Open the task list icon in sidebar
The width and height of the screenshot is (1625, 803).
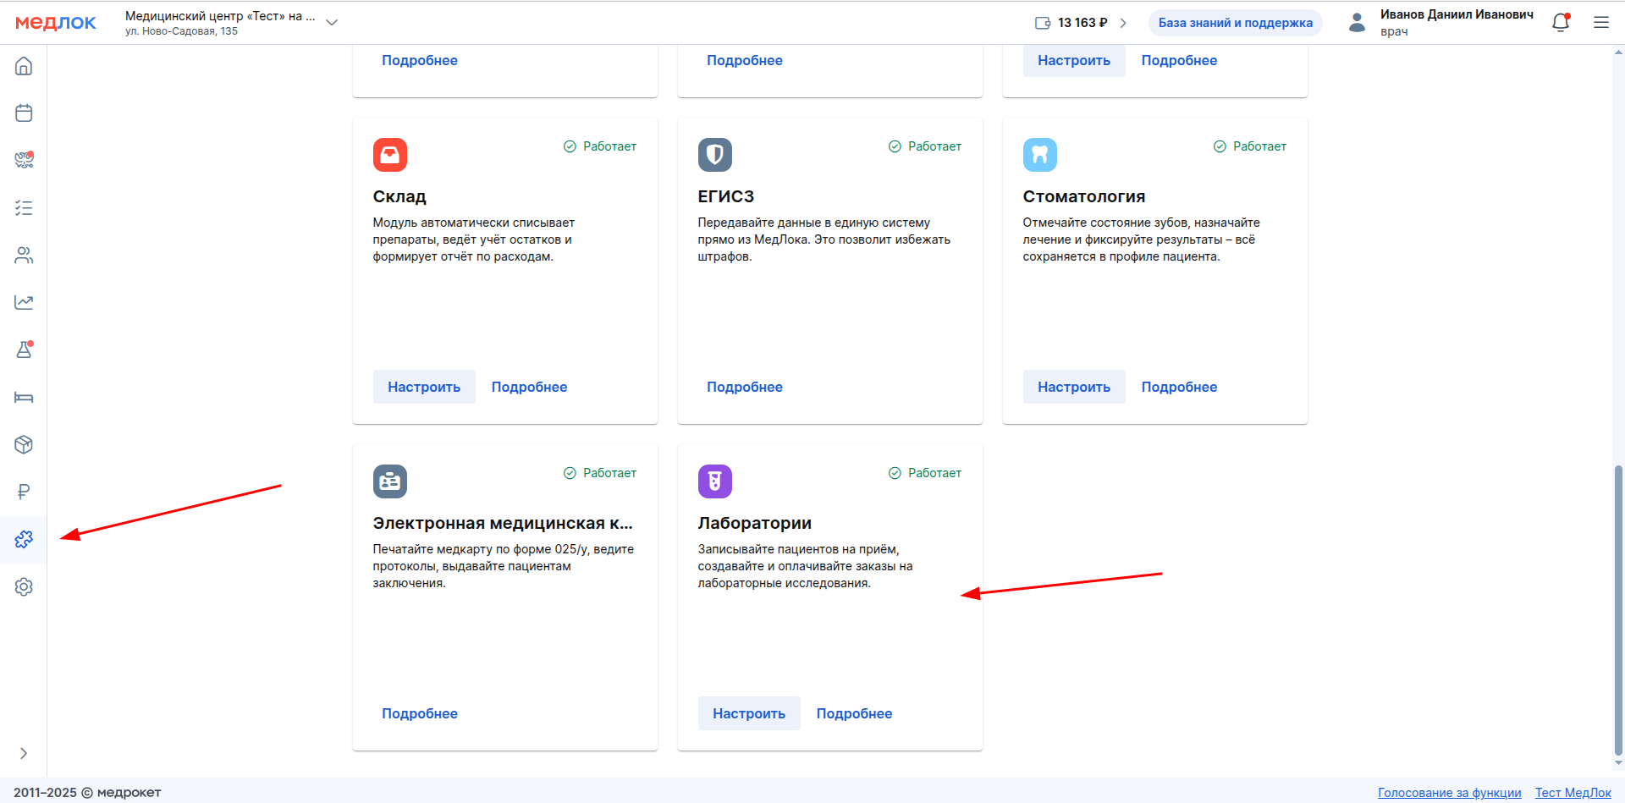24,208
